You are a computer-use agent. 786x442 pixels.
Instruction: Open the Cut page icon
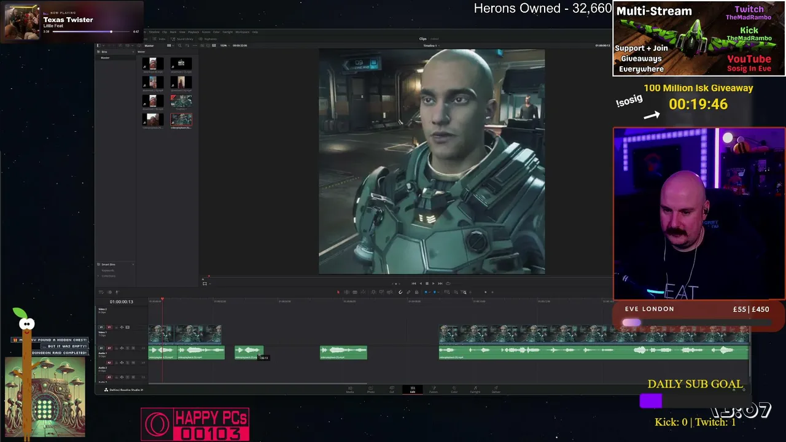point(392,389)
